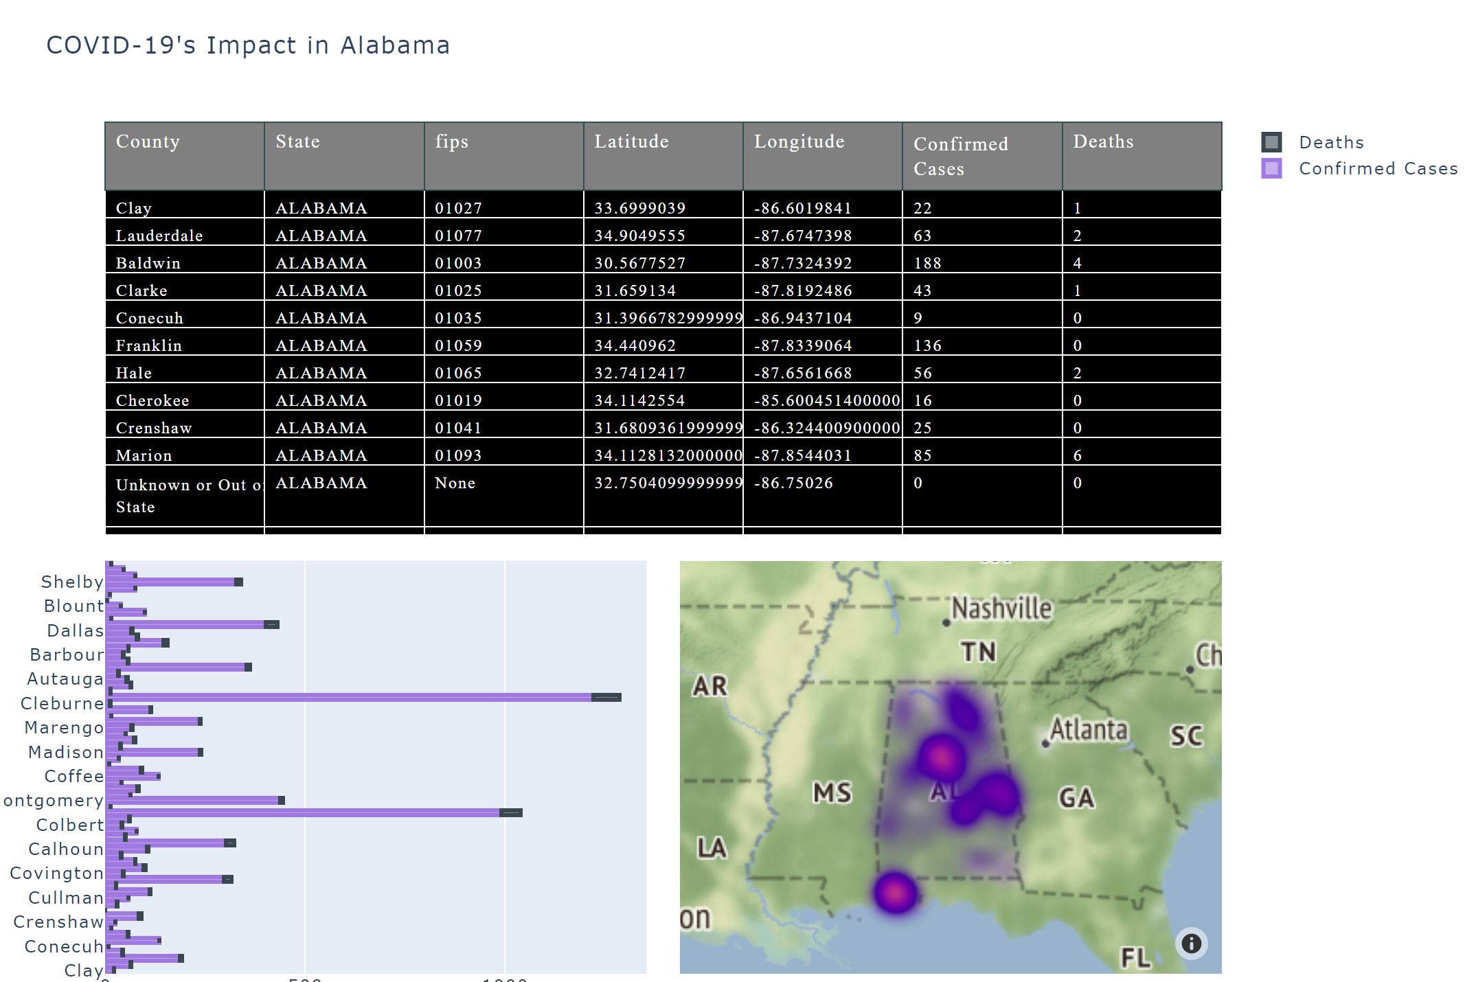Screen dimensions: 1465x982
Task: Click the heatmap hotspot above the AL label
Action: 942,757
